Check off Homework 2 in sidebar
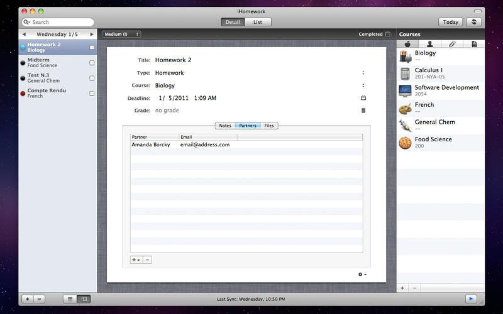The width and height of the screenshot is (503, 314). [x=92, y=48]
